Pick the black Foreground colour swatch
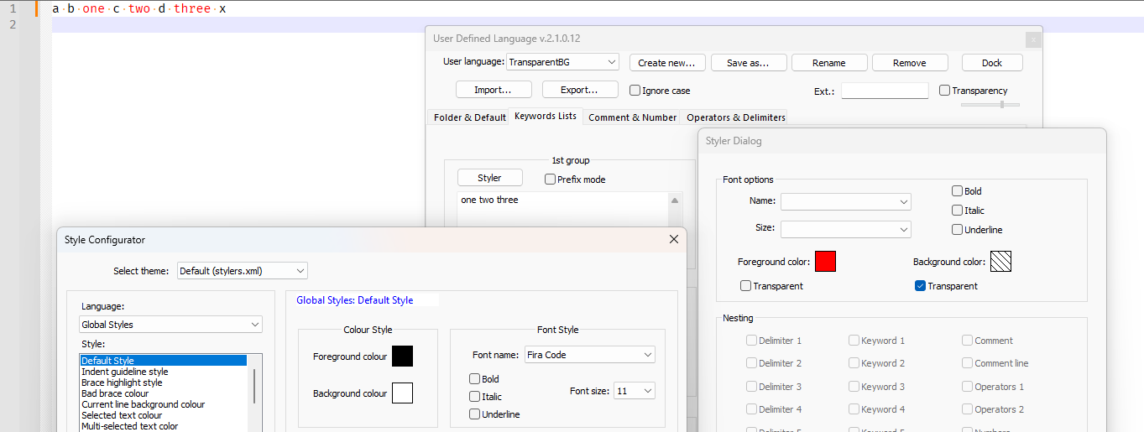Screen dimensions: 1144x432 402,357
